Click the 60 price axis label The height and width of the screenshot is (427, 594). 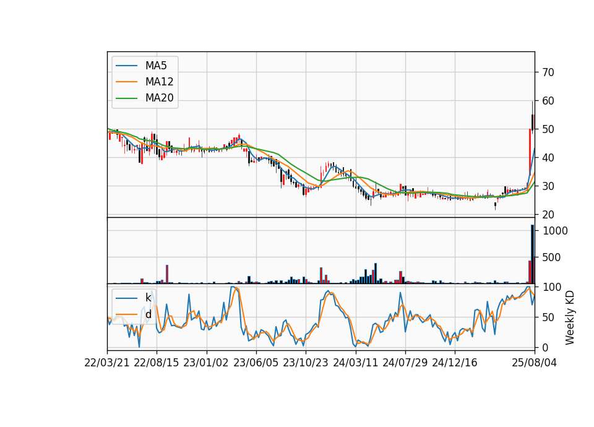[x=548, y=101]
